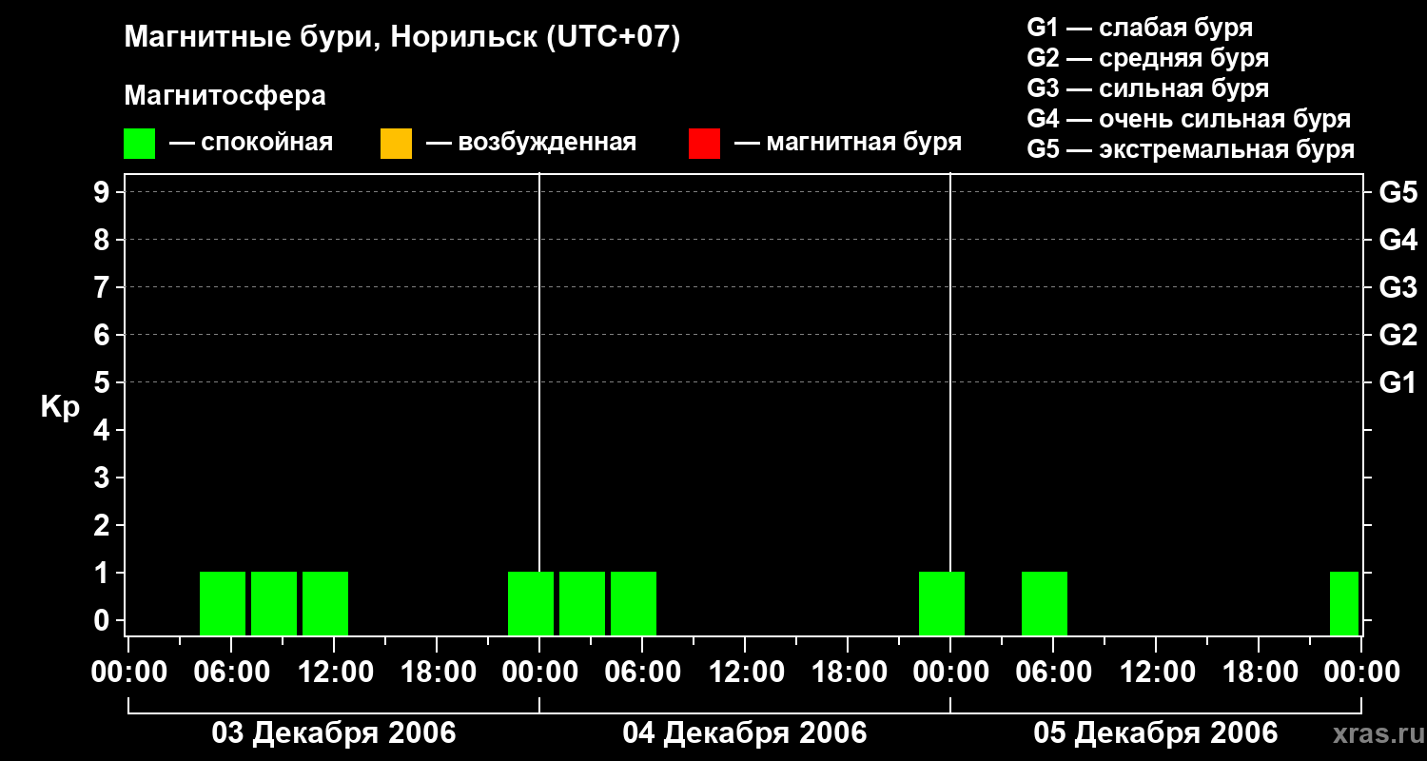Click the 'G4' label on the right axis
This screenshot has width=1427, height=761.
1398,240
